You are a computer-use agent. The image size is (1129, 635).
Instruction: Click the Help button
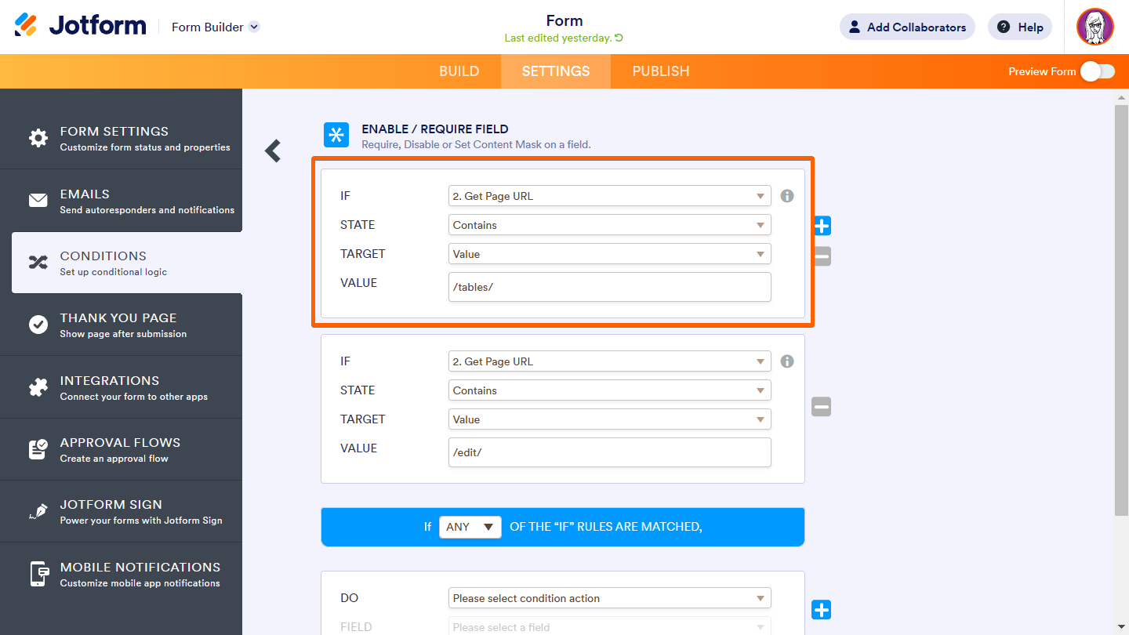(x=1020, y=27)
